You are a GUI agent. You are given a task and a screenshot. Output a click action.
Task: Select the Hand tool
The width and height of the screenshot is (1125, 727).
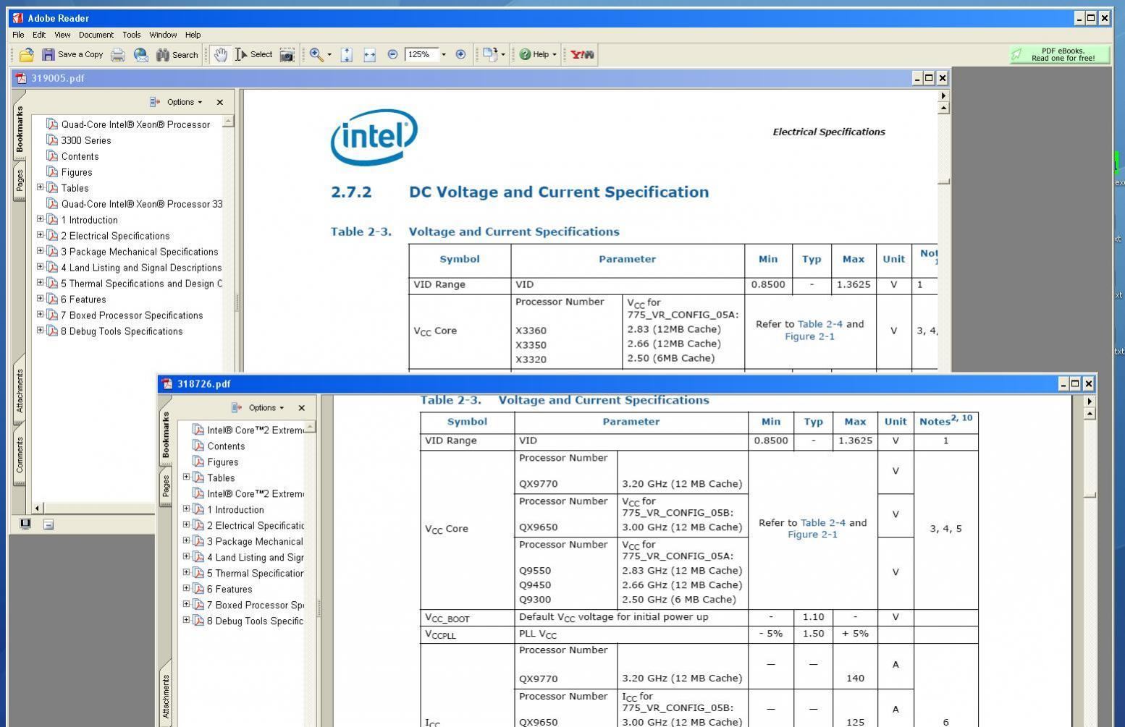click(x=221, y=54)
